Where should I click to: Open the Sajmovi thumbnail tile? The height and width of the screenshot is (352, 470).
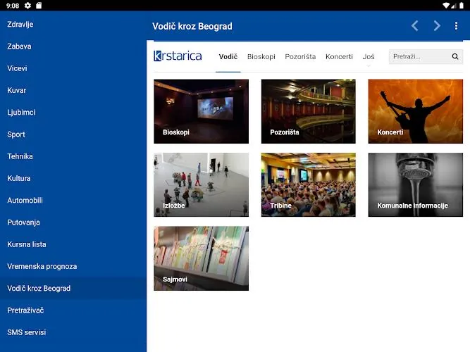click(201, 258)
